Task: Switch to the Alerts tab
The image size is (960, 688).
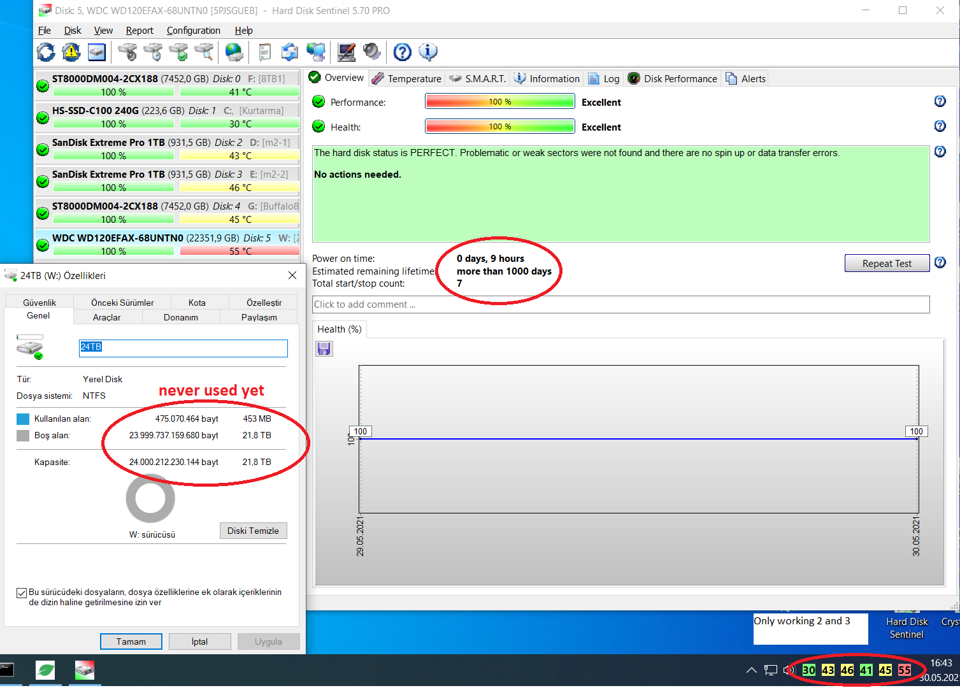Action: click(x=745, y=78)
